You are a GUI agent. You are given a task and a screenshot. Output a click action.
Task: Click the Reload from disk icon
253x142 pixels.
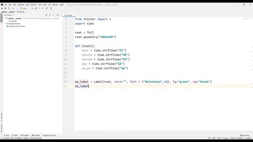coord(9,8)
